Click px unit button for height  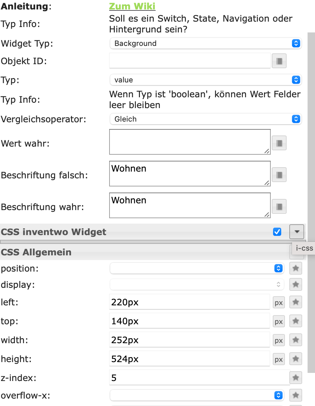click(279, 359)
